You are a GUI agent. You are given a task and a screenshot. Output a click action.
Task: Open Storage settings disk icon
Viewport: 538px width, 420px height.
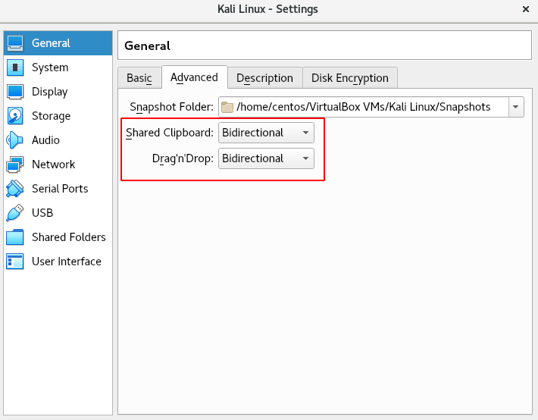tap(15, 116)
